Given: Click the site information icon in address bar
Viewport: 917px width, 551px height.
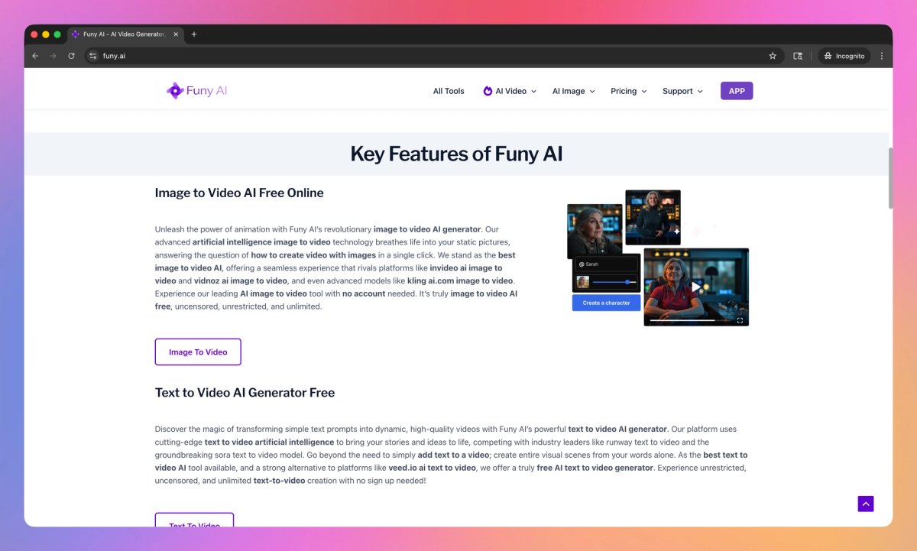Looking at the screenshot, I should (93, 56).
